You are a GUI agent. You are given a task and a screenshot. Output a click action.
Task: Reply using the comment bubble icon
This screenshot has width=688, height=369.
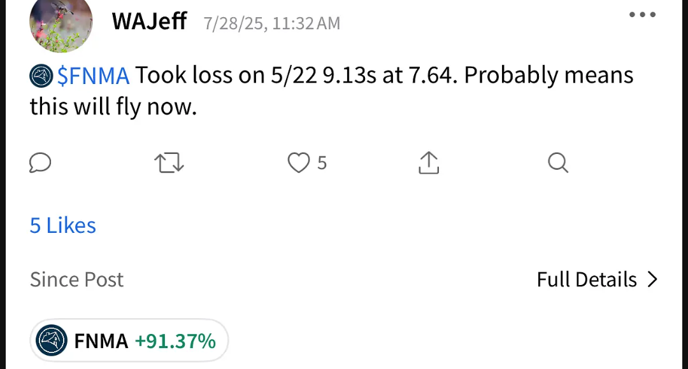pos(40,163)
